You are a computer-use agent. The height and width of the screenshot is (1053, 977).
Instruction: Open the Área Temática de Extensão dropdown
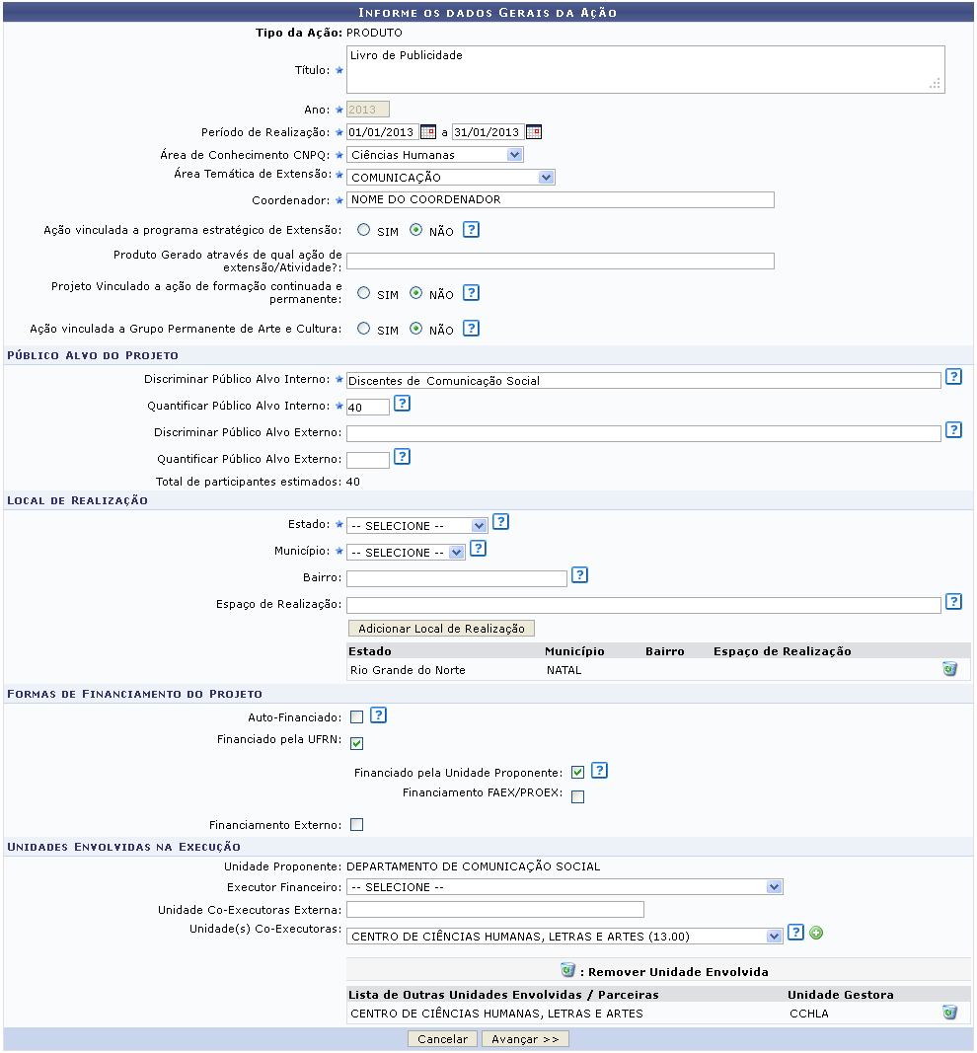pos(451,178)
